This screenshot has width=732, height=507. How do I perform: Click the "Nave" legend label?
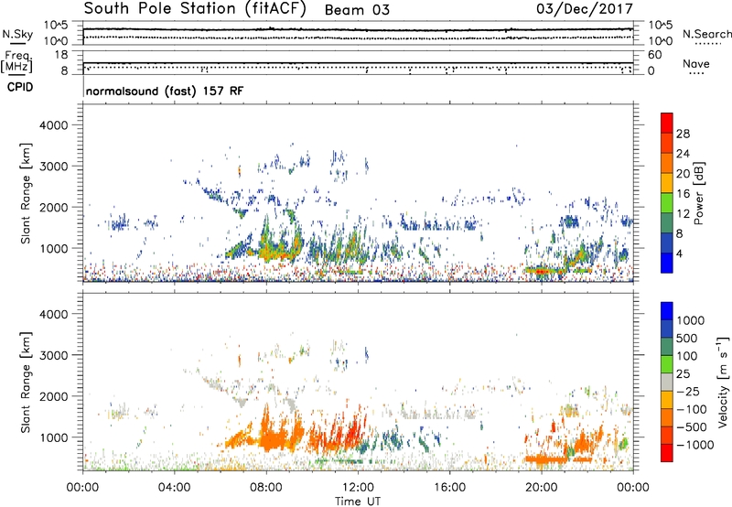(696, 63)
